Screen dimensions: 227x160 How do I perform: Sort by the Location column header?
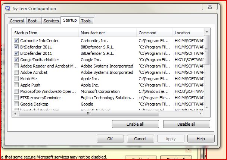click(188, 33)
